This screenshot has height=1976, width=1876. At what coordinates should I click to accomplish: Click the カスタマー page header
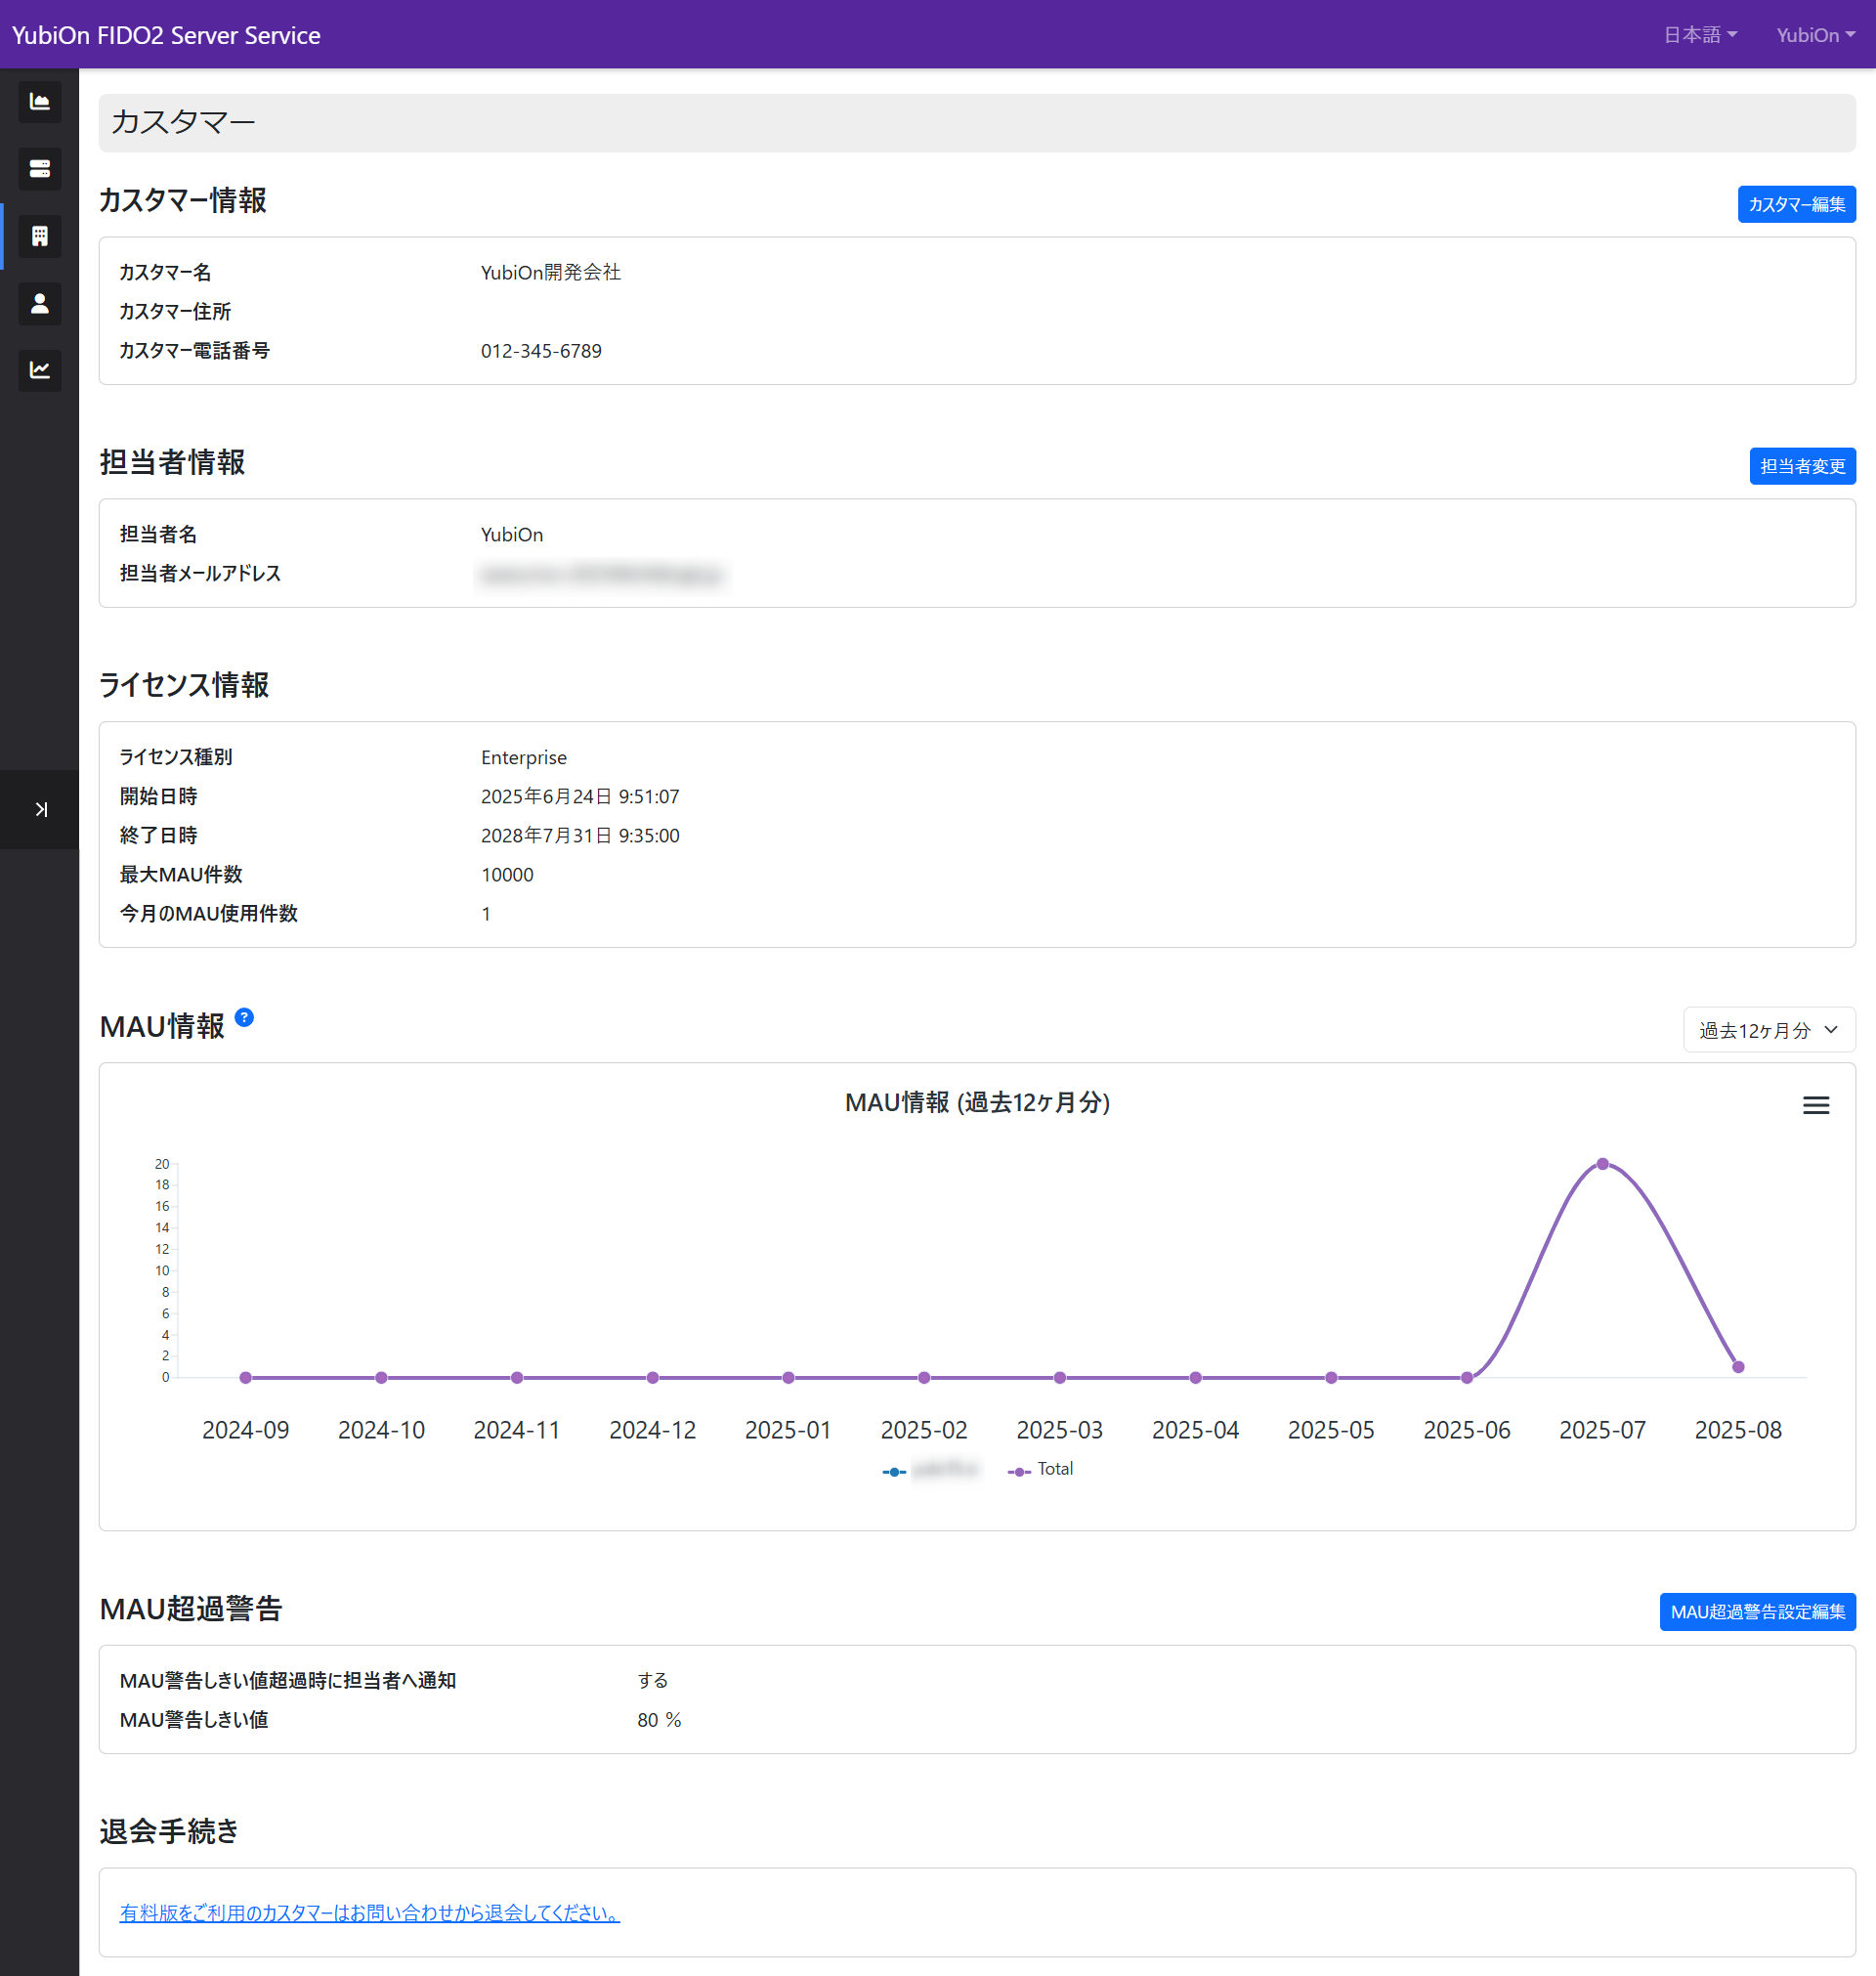[x=183, y=122]
